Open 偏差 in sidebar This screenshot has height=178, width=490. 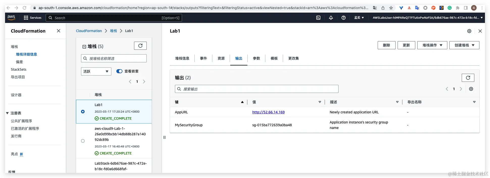point(19,62)
